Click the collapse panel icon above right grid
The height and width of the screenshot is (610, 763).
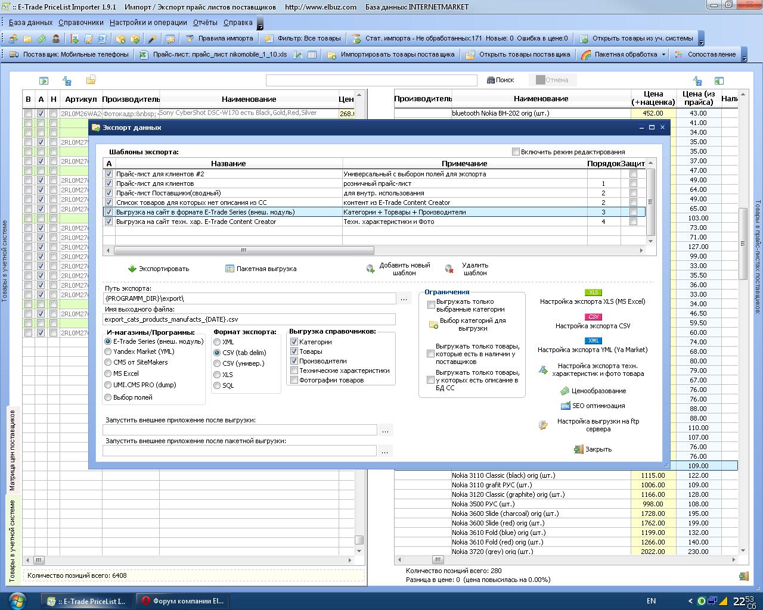tap(719, 80)
